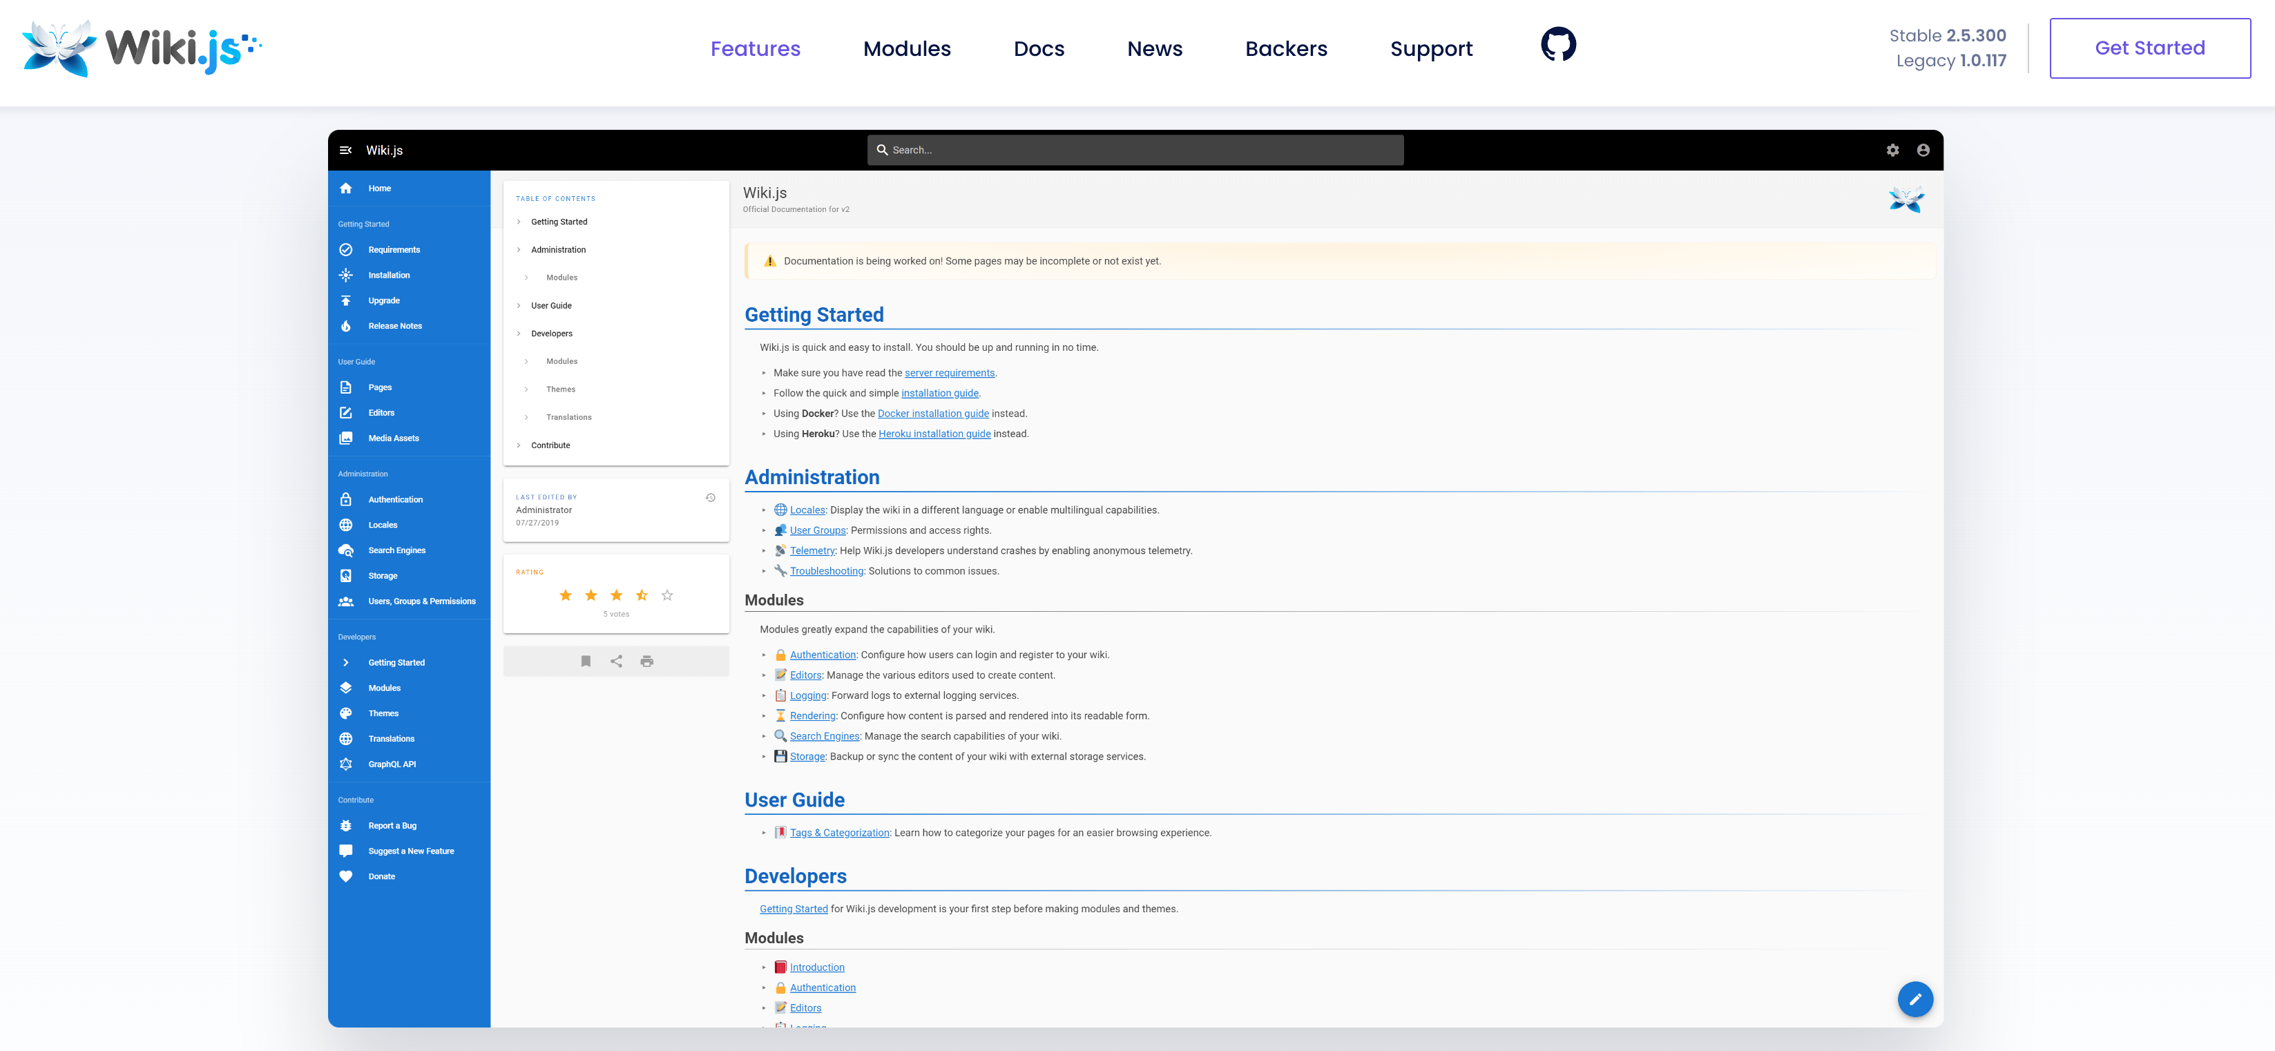Click the Authentication lock icon in sidebar
Image resolution: width=2275 pixels, height=1051 pixels.
click(x=345, y=500)
